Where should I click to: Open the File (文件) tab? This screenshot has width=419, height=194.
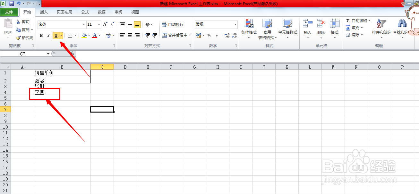click(x=9, y=12)
